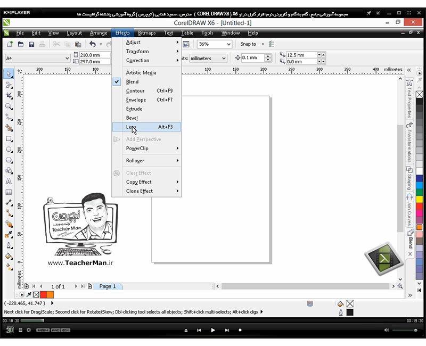Screen dimensions: 426x346
Task: Stop playback in KMPlayer
Action: pyautogui.click(x=240, y=330)
